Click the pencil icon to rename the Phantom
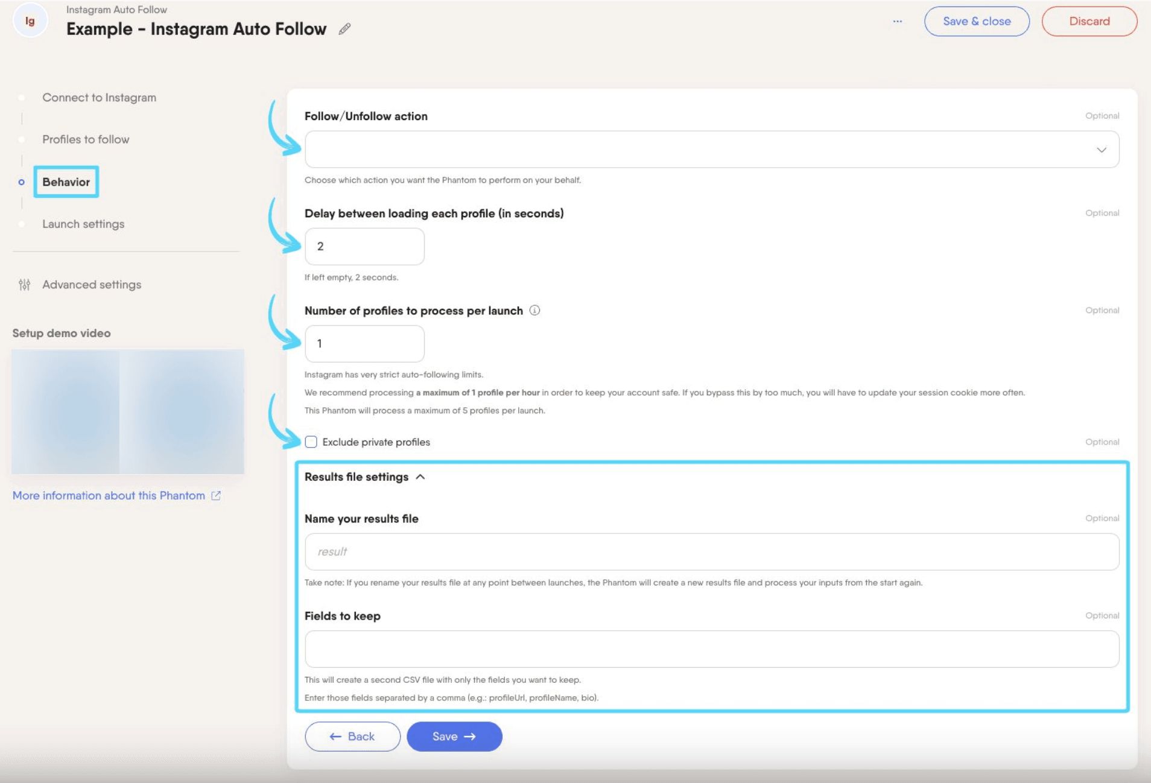 (x=344, y=29)
